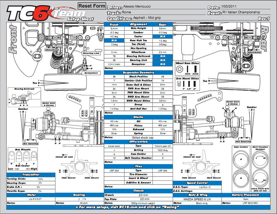Click Gearing field / 114

coord(82,199)
